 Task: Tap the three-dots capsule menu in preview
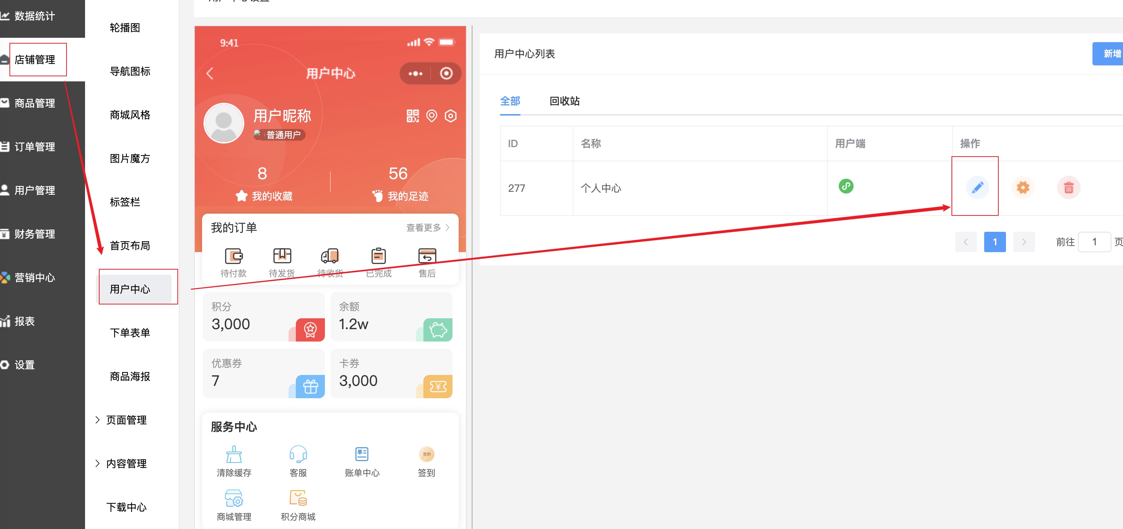tap(415, 73)
